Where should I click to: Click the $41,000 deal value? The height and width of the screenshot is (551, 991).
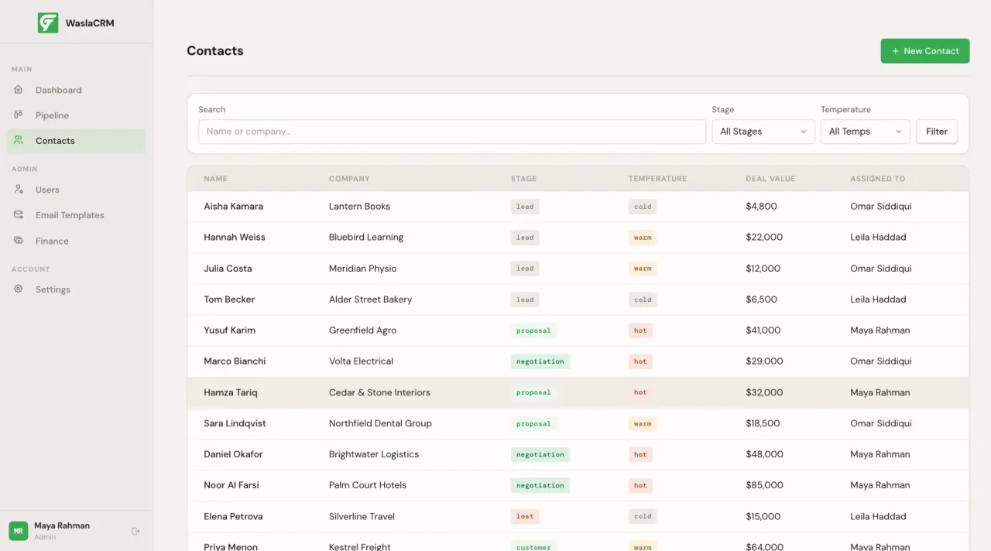[763, 330]
